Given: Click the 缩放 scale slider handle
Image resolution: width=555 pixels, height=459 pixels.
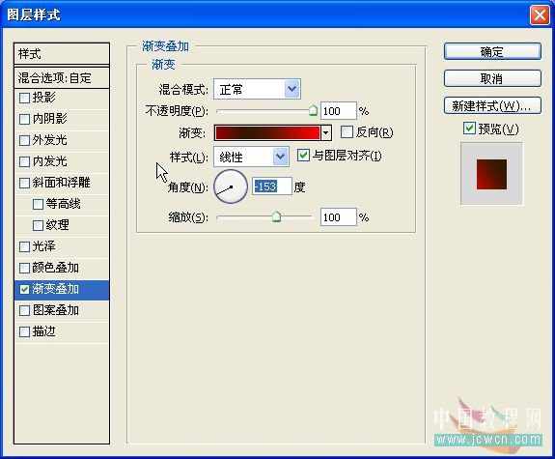Looking at the screenshot, I should click(276, 216).
